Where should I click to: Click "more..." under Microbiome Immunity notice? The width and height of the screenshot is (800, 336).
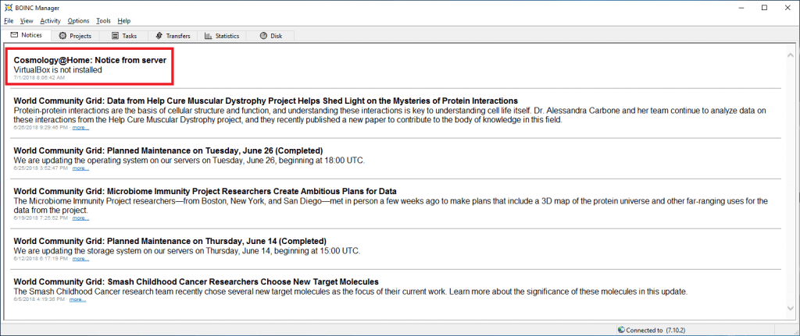pyautogui.click(x=80, y=218)
